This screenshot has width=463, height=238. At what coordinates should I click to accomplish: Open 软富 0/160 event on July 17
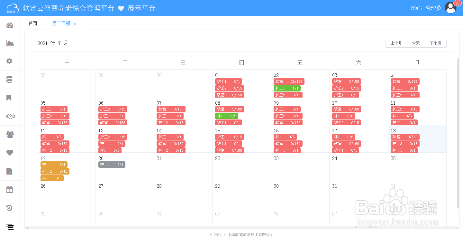pos(347,144)
